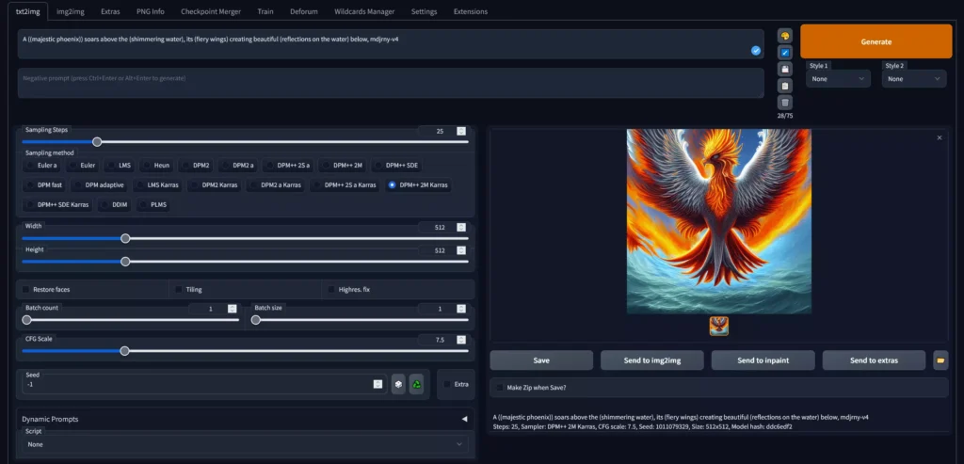Tick the Highres. fix checkbox
Image resolution: width=964 pixels, height=464 pixels.
(x=331, y=290)
